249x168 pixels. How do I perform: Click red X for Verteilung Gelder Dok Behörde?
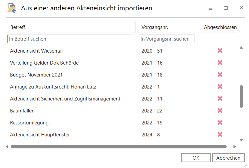coord(220,63)
